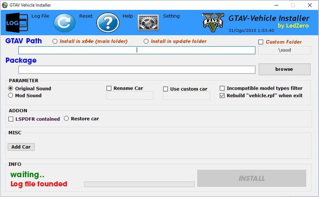Click the INFO group label

coord(15,164)
